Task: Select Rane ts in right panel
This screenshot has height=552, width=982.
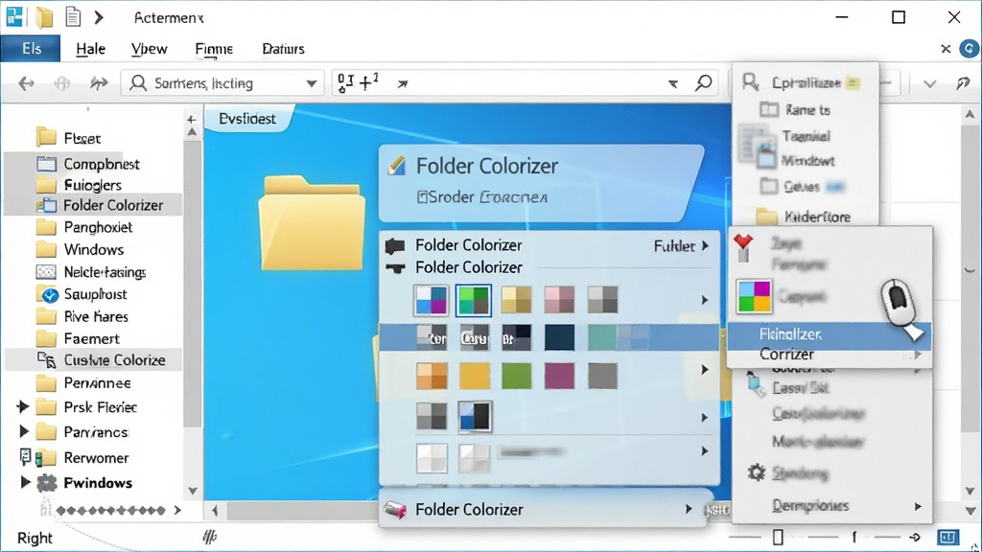Action: click(807, 110)
